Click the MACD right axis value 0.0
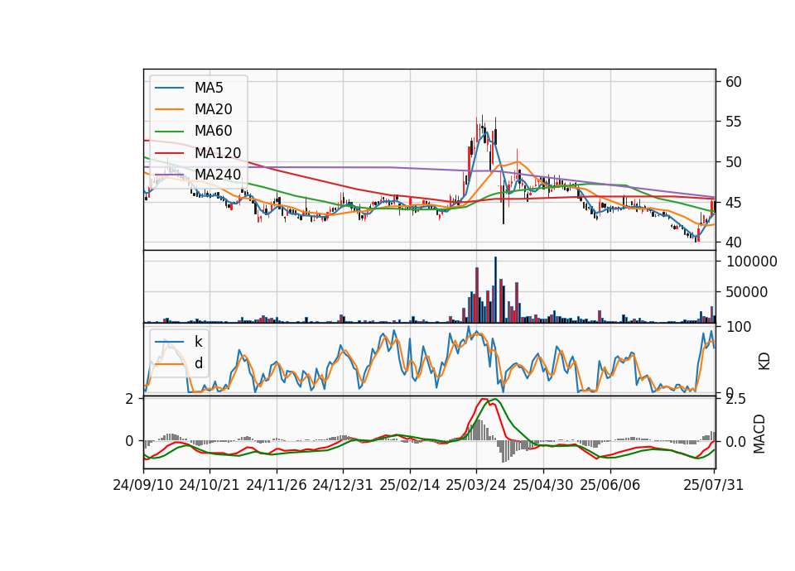This screenshot has width=795, height=571. (x=735, y=442)
